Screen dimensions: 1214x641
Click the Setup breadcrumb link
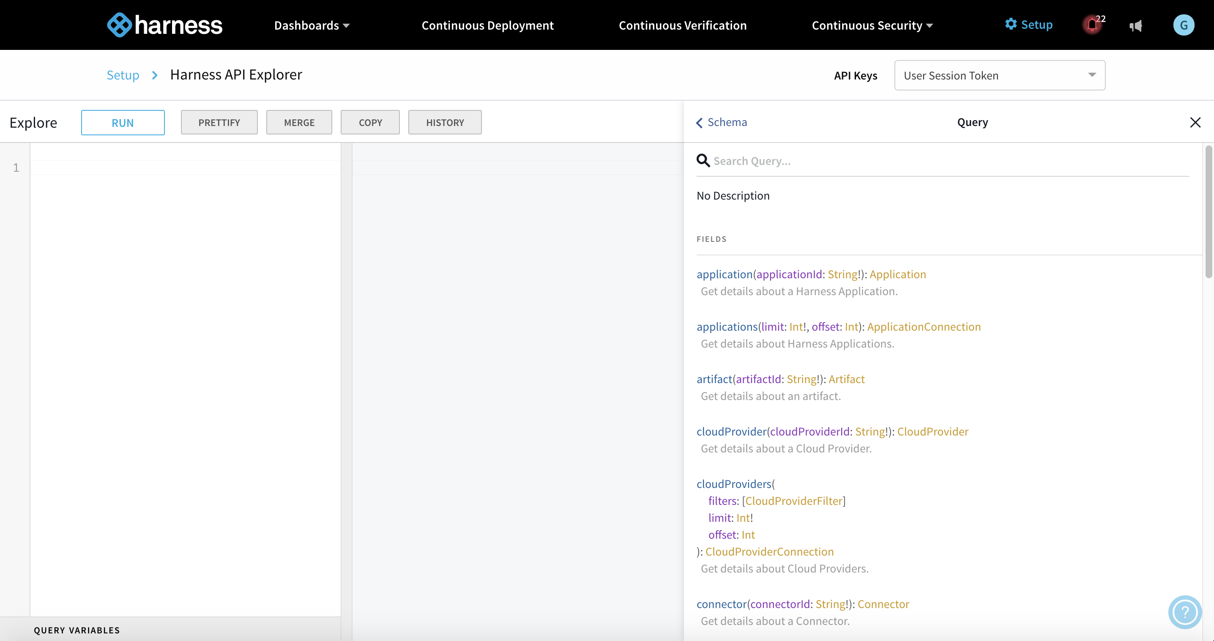click(x=123, y=75)
